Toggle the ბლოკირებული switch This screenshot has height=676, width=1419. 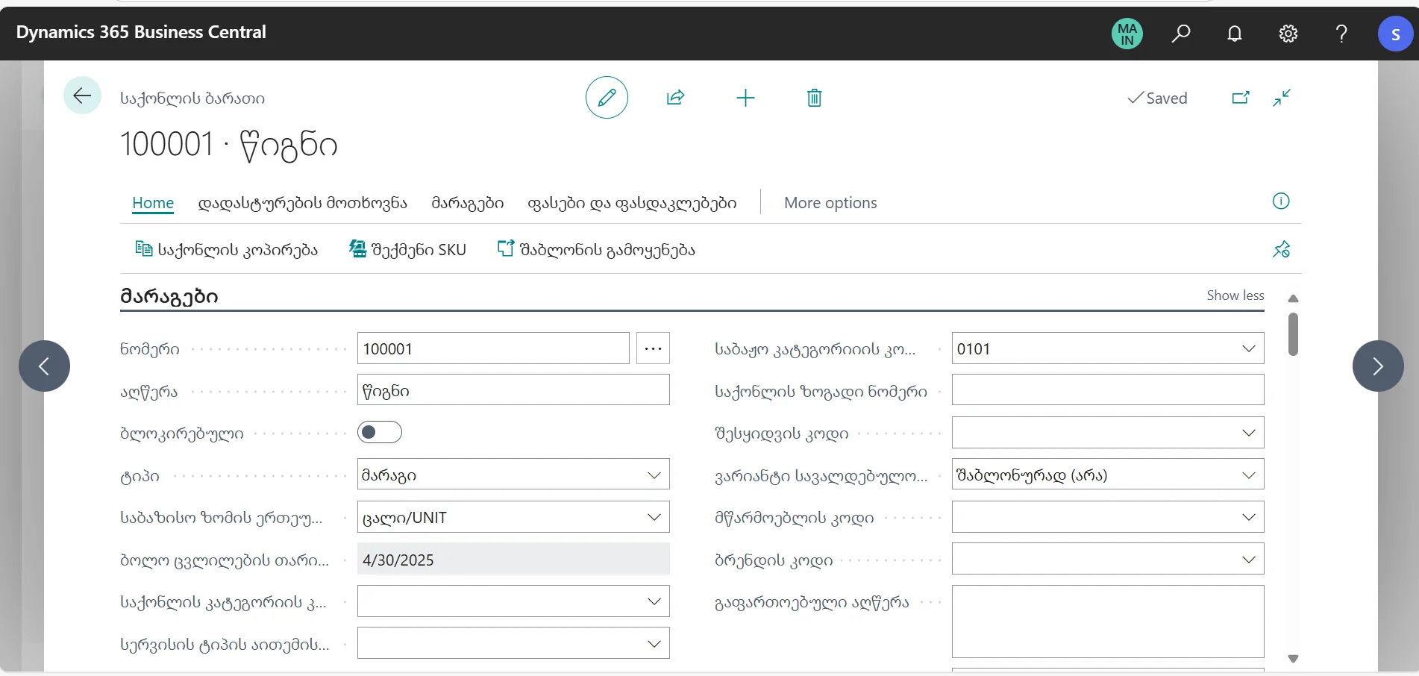(379, 433)
